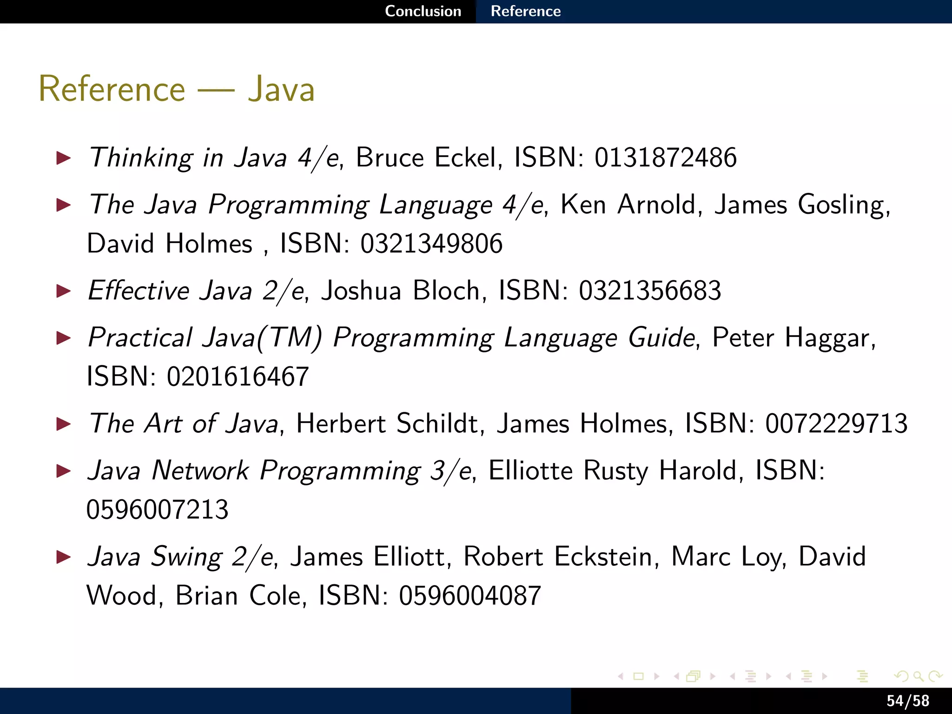Image resolution: width=952 pixels, height=714 pixels.
Task: Click the slide rectangle navigation icon
Action: (639, 676)
